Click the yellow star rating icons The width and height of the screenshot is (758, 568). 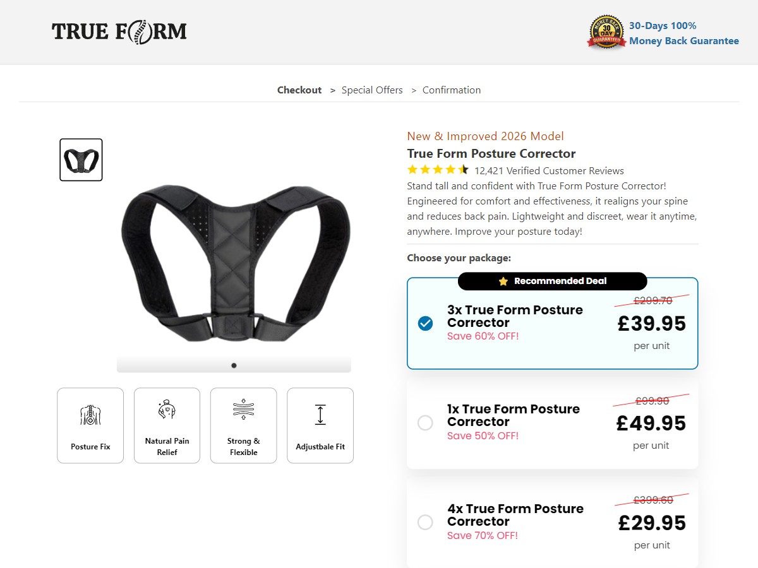pos(438,170)
